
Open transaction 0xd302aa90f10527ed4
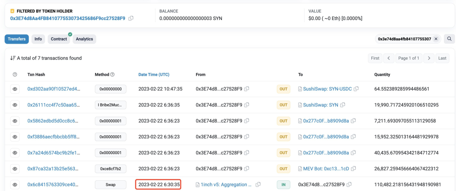[x=54, y=89]
